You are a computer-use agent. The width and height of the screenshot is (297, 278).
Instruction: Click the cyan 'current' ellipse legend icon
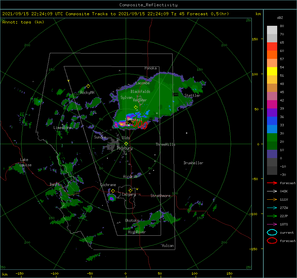tap(272, 232)
